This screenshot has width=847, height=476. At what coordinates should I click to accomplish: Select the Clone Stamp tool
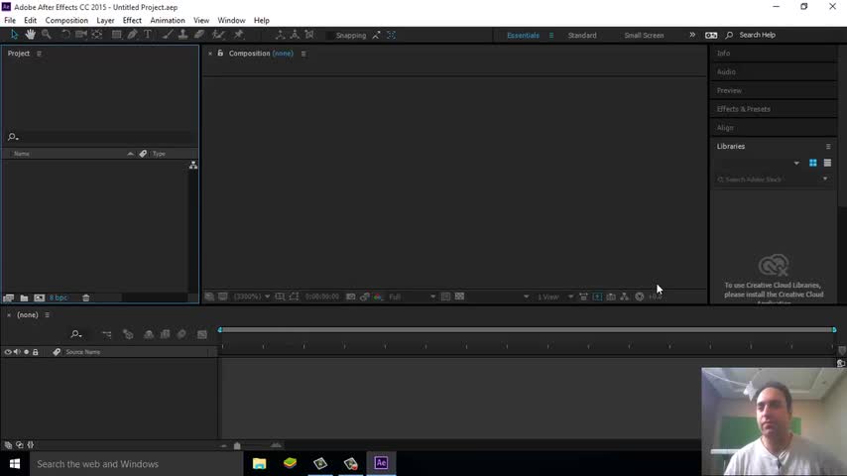pos(183,35)
